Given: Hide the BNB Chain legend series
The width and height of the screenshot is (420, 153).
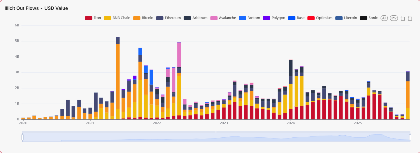Looking at the screenshot, I should 117,18.
